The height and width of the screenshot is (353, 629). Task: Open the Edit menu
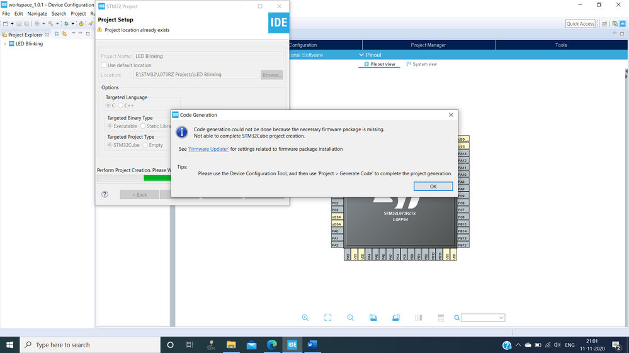coord(18,14)
